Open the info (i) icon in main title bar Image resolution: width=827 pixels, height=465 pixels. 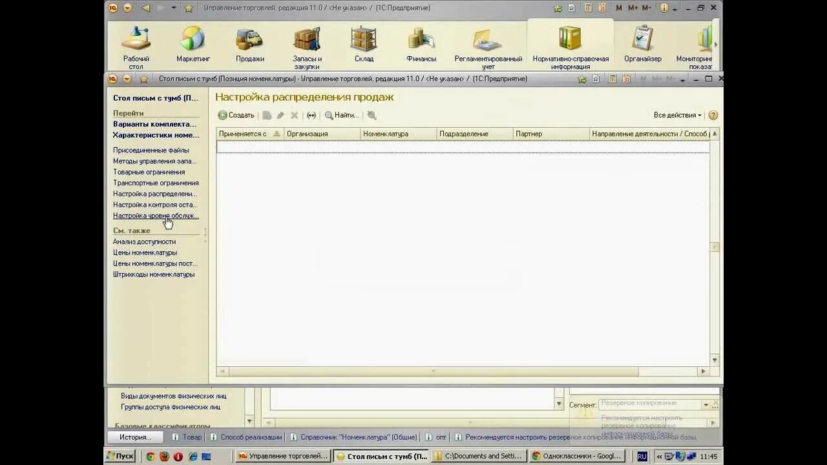pyautogui.click(x=664, y=8)
